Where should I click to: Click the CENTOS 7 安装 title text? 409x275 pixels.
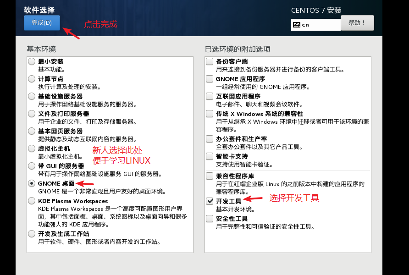tap(316, 11)
